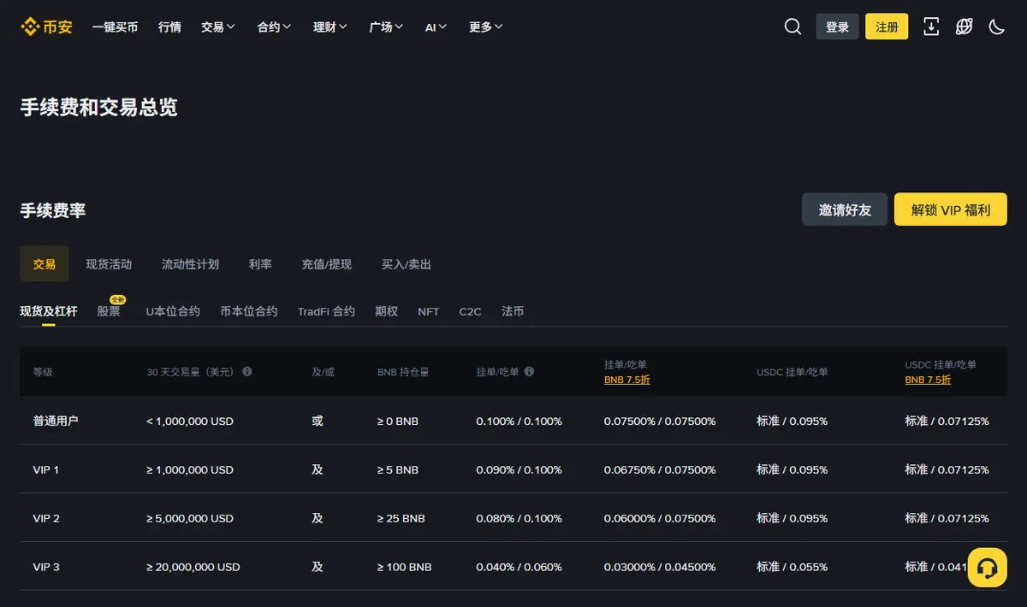Screen dimensions: 1027x607
Task: Open 行情 in the navigation
Action: pyautogui.click(x=169, y=27)
